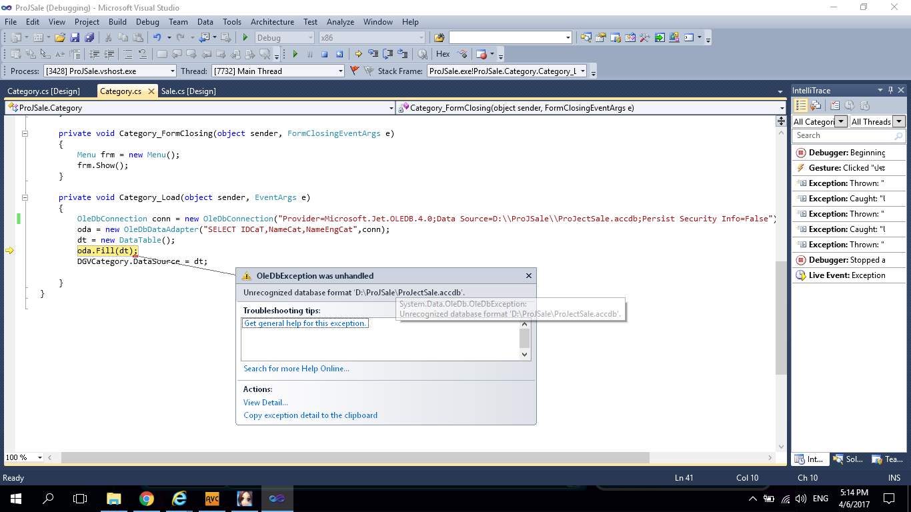This screenshot has height=512, width=911.
Task: Open Solution Explorer icon in toolbar
Action: 586,37
